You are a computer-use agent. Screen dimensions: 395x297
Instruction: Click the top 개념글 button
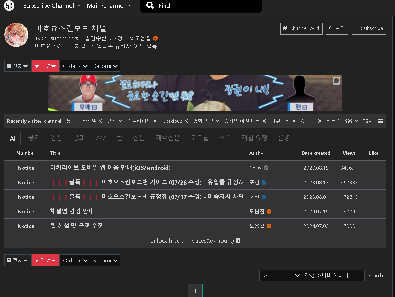coord(46,66)
